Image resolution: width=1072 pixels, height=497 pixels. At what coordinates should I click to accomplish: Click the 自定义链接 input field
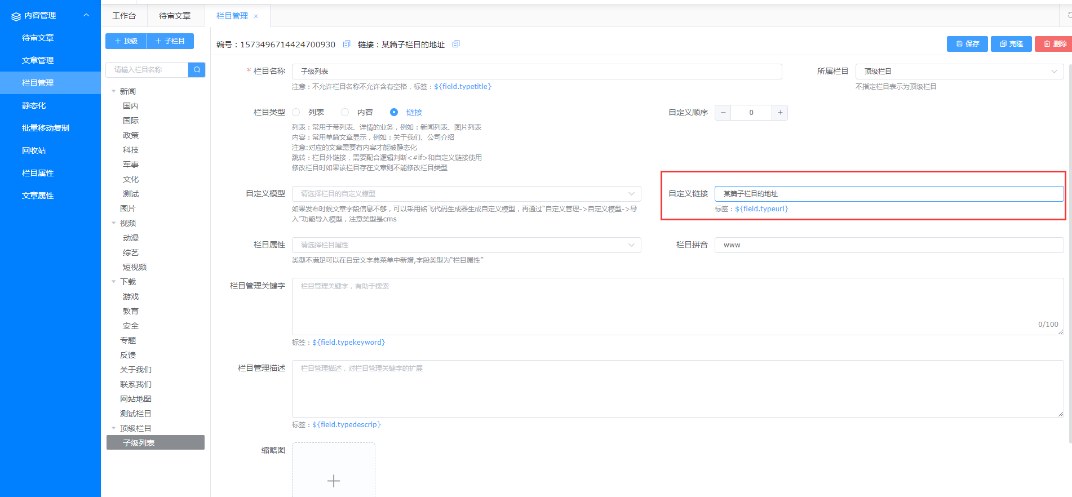[888, 194]
